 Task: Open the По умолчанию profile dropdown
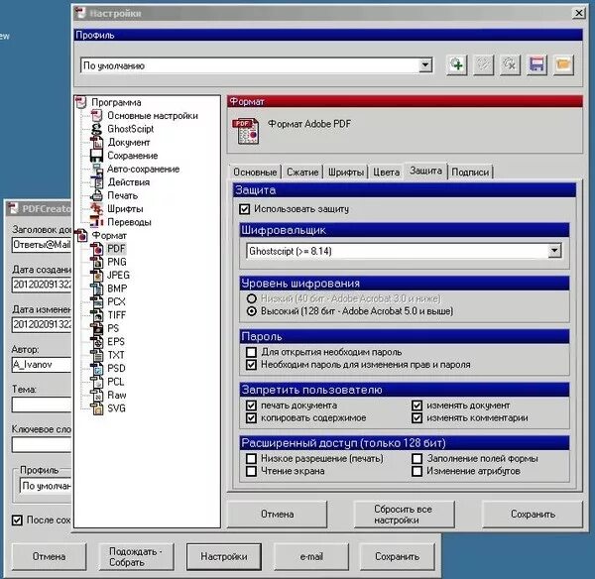[x=425, y=65]
